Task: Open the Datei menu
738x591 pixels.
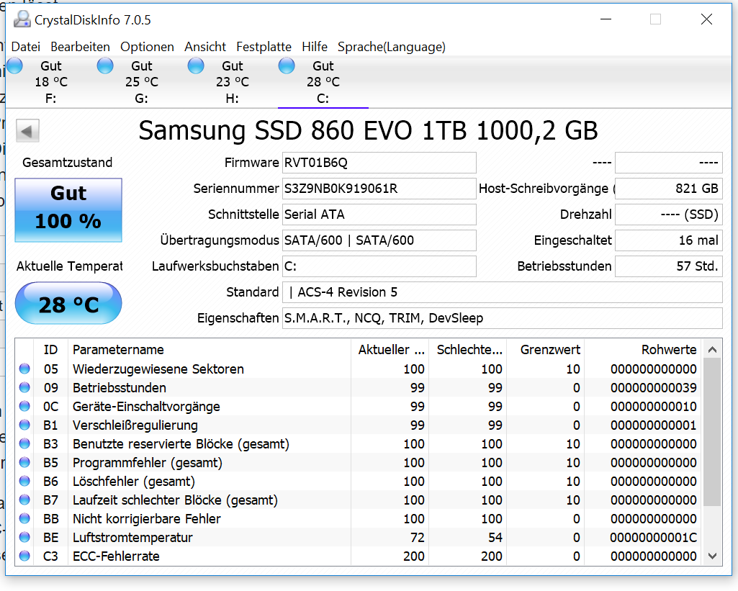Action: coord(26,47)
